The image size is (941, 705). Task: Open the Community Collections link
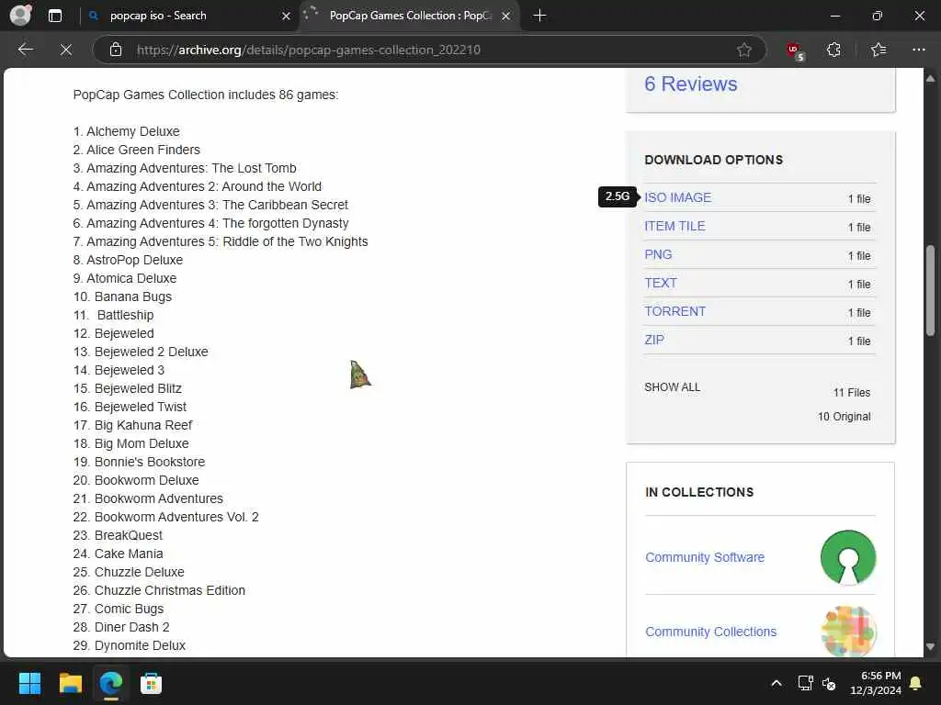tap(710, 632)
